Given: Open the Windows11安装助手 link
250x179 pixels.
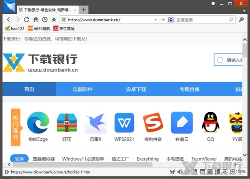Looking at the screenshot, I should pos(83,159).
